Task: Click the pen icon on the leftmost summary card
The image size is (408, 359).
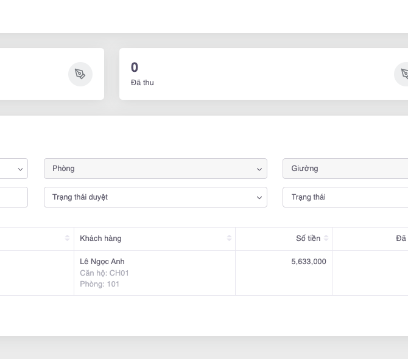Action: click(x=80, y=74)
